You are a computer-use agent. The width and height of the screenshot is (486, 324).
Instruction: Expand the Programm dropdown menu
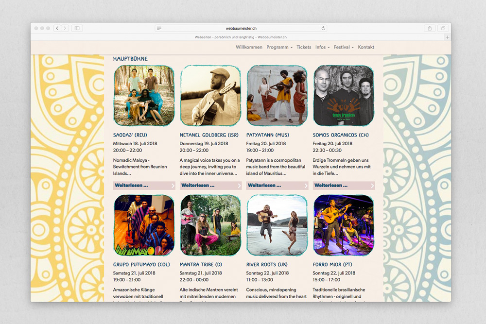tap(279, 48)
